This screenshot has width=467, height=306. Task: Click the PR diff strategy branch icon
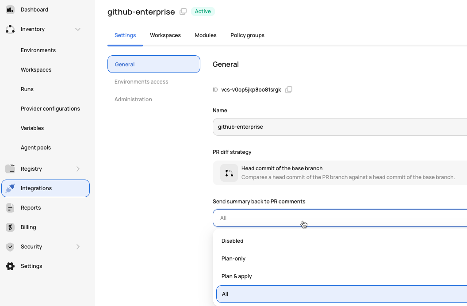click(x=229, y=173)
